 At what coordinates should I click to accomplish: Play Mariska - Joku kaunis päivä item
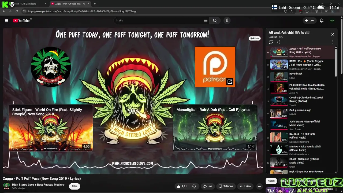pos(301,150)
